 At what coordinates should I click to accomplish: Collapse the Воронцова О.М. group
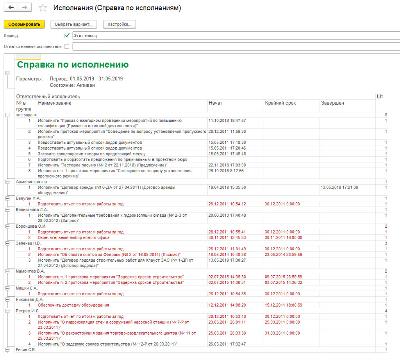click(x=7, y=226)
